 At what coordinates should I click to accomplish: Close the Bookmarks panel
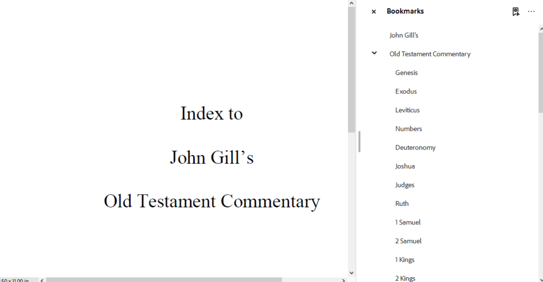coord(373,12)
